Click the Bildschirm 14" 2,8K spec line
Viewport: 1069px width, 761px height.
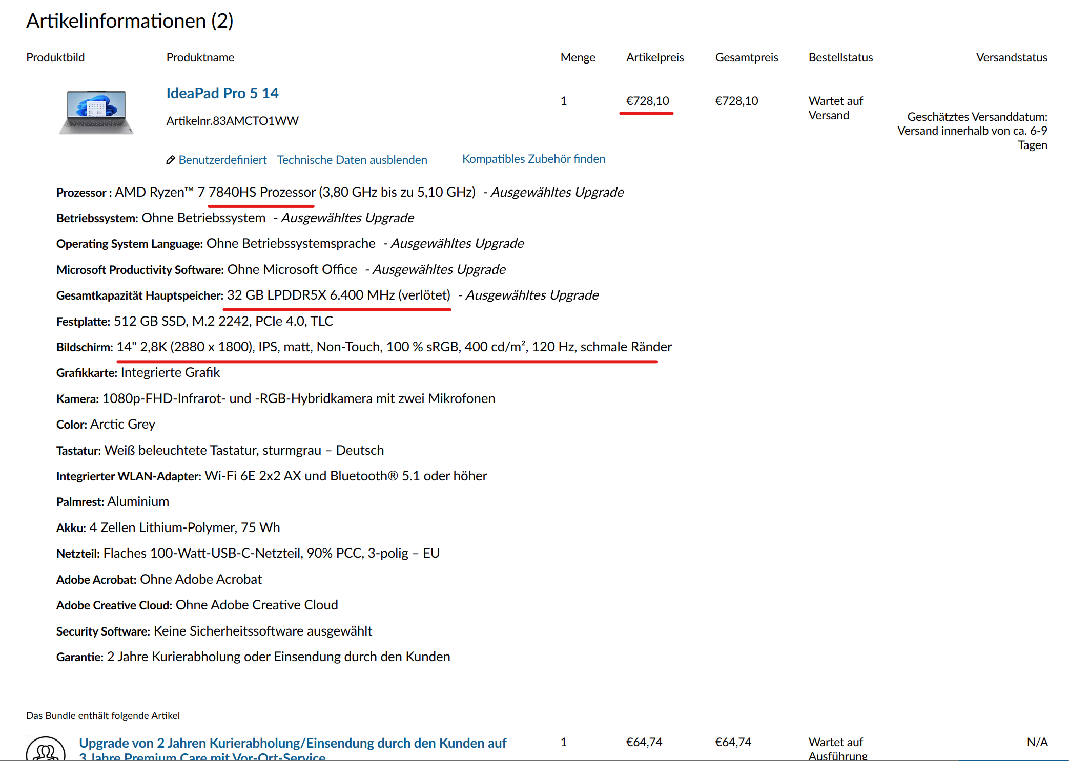[x=394, y=347]
